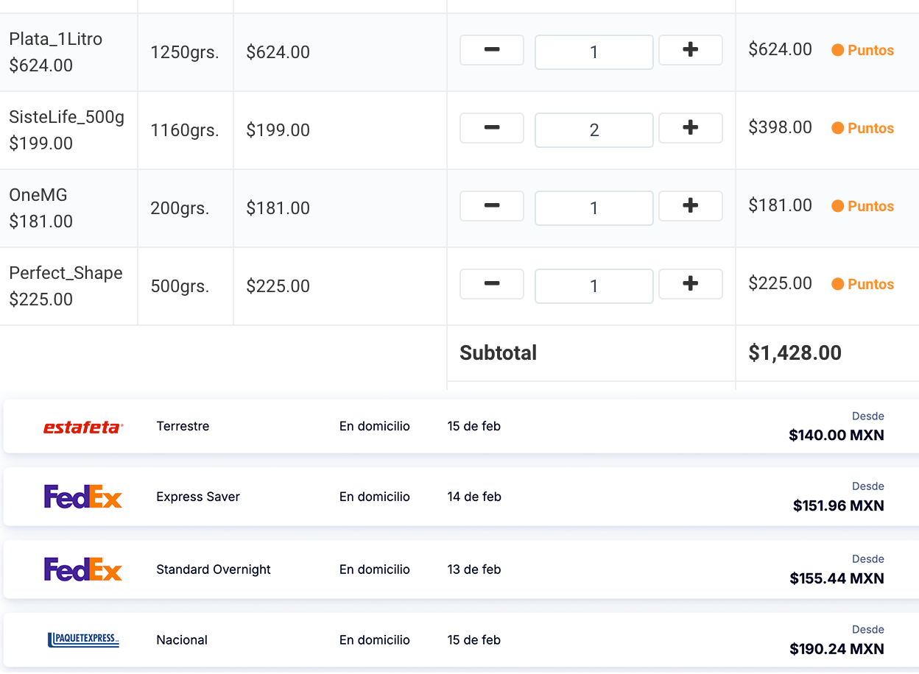
Task: Choose Estafeta Terrestre shipping option
Action: [460, 427]
